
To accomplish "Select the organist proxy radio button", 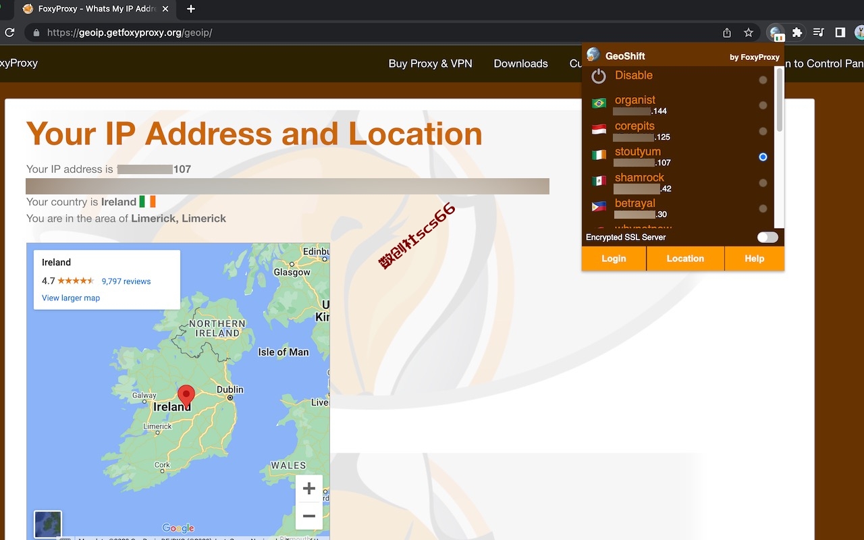I will tap(763, 105).
